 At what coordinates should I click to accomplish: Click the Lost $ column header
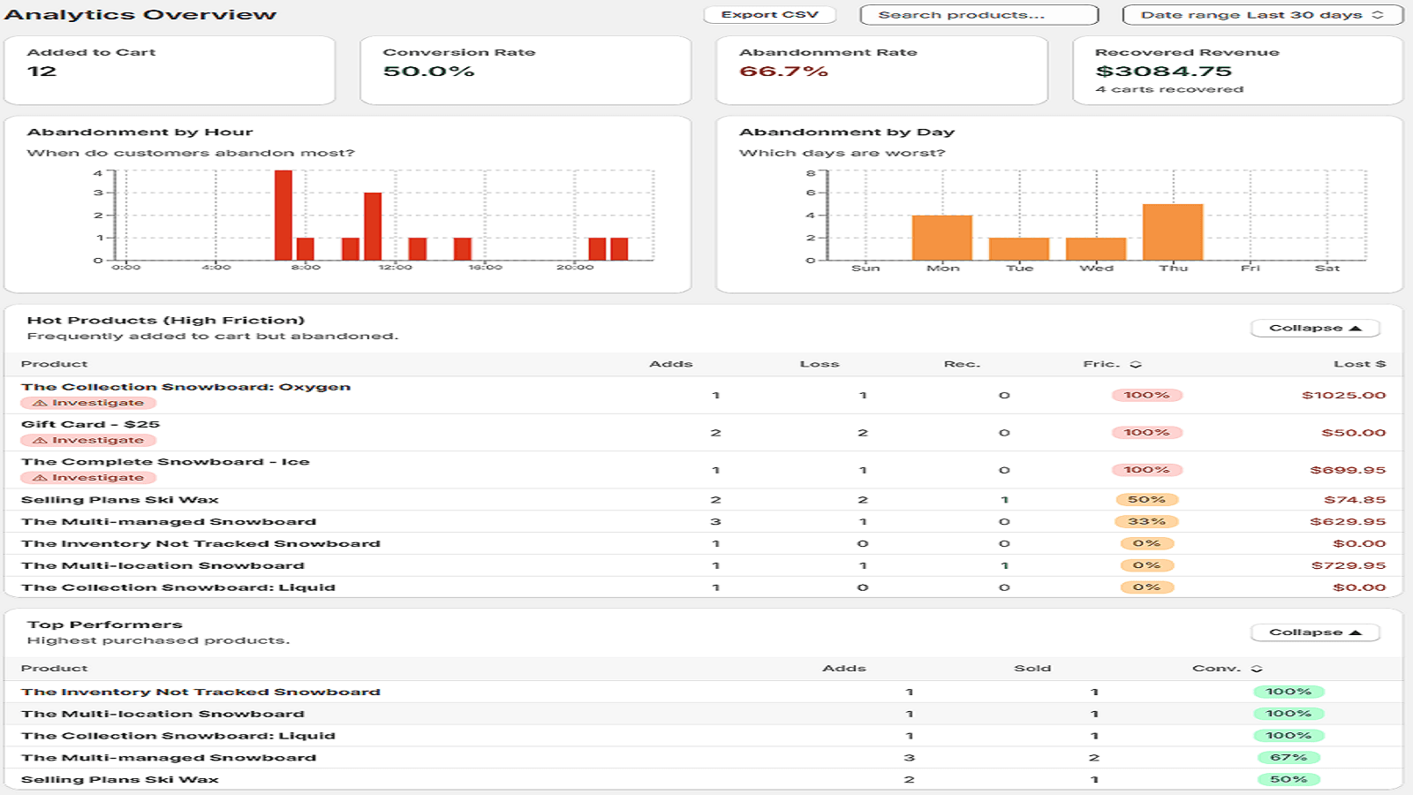(x=1359, y=364)
